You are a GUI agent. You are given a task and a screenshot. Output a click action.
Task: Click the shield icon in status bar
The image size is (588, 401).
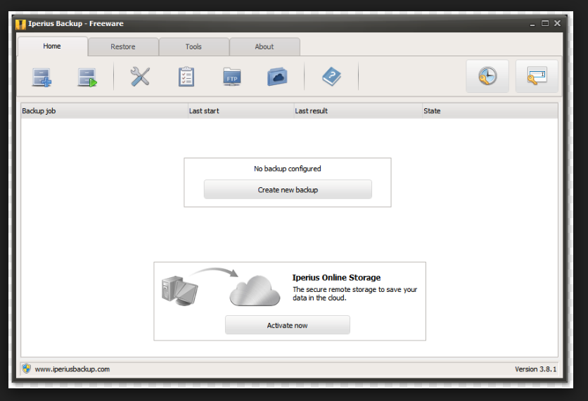[x=26, y=369]
